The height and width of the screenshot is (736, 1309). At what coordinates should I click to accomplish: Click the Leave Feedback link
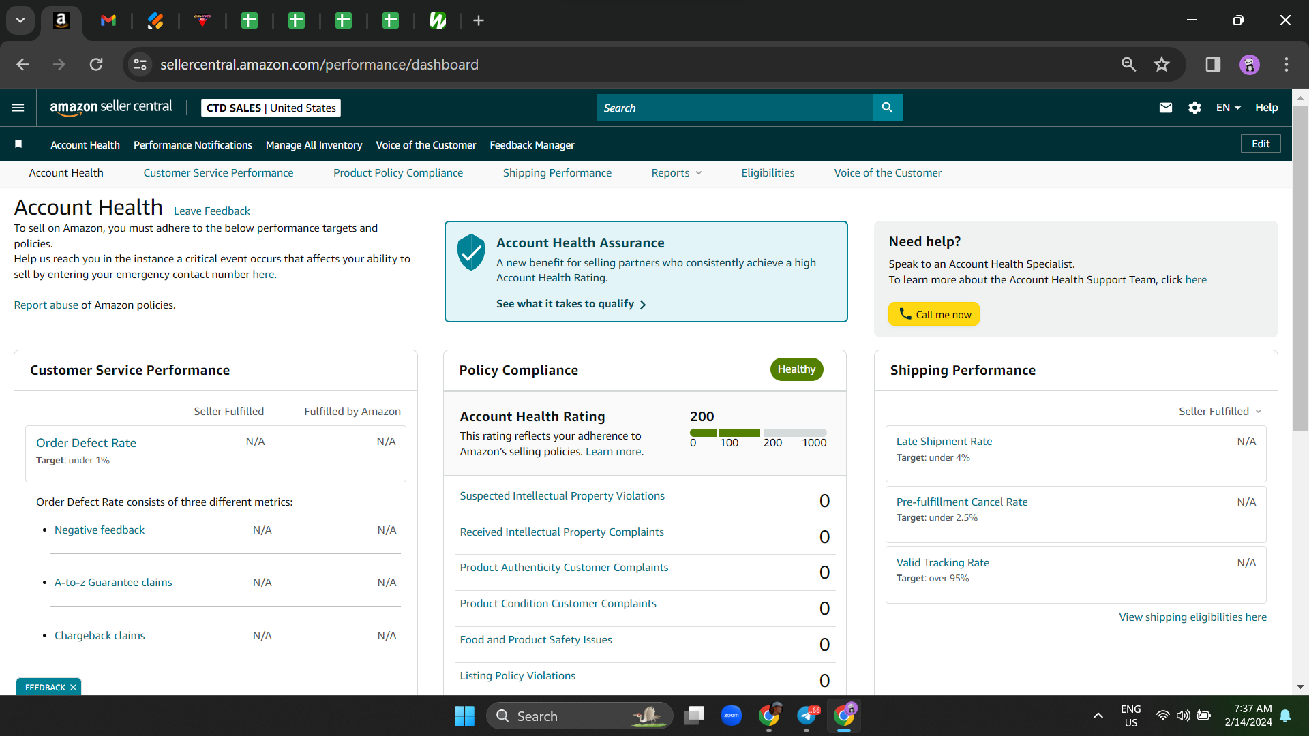tap(212, 211)
